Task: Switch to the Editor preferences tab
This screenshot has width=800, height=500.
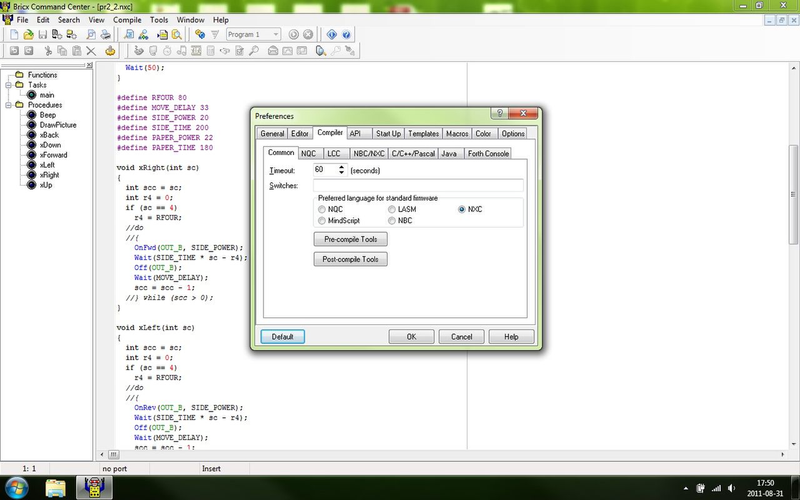Action: [x=300, y=134]
